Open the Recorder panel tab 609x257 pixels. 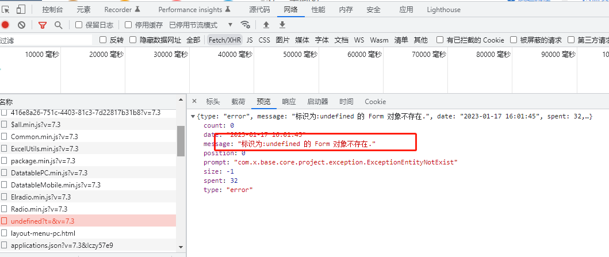122,10
